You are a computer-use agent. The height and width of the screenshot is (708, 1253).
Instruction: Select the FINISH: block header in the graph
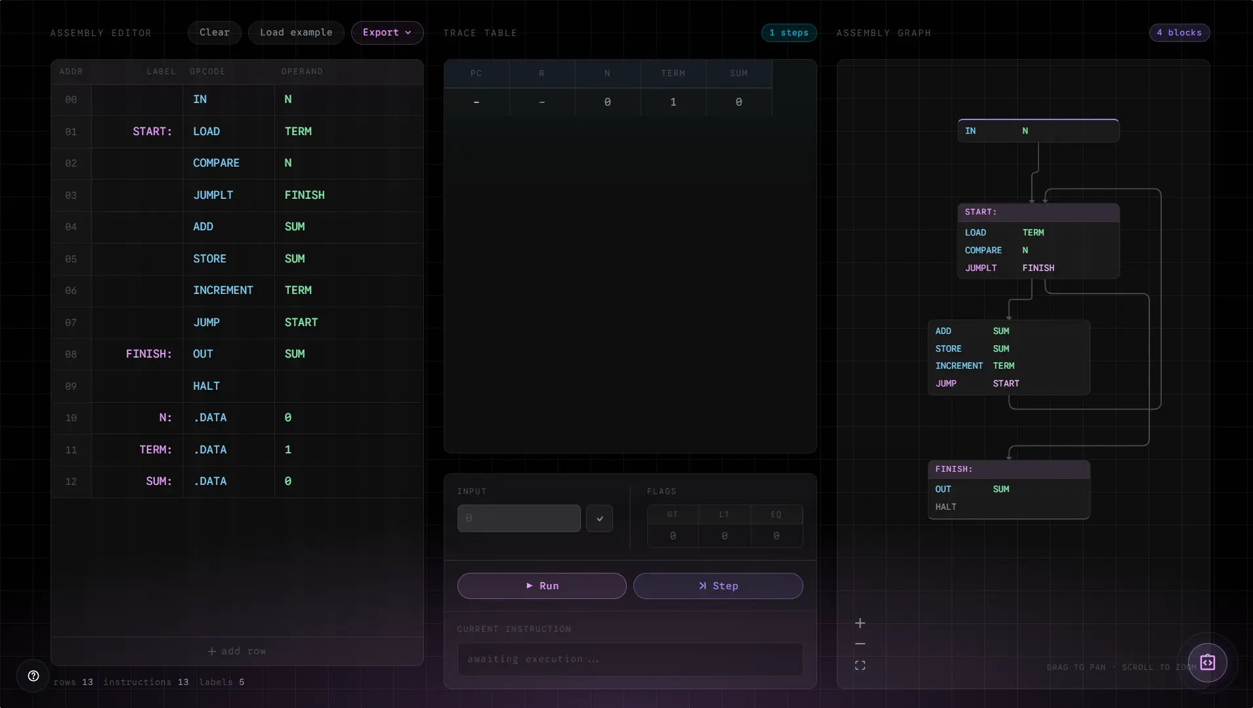[x=1009, y=470]
